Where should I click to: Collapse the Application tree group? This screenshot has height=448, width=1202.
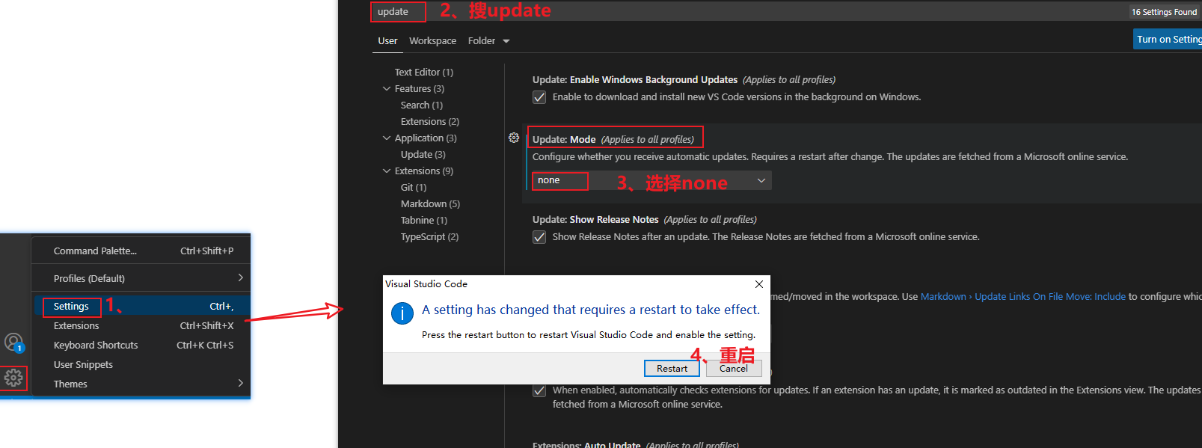[387, 138]
